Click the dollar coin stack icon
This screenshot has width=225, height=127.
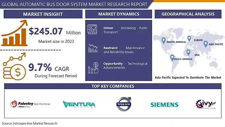(x=14, y=67)
